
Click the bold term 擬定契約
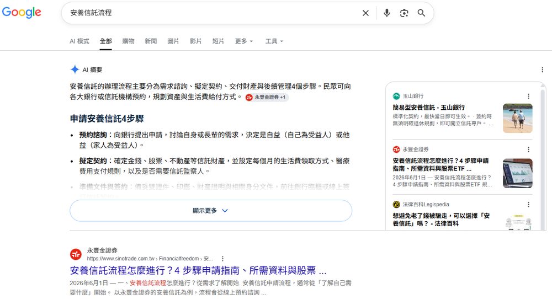pyautogui.click(x=93, y=161)
